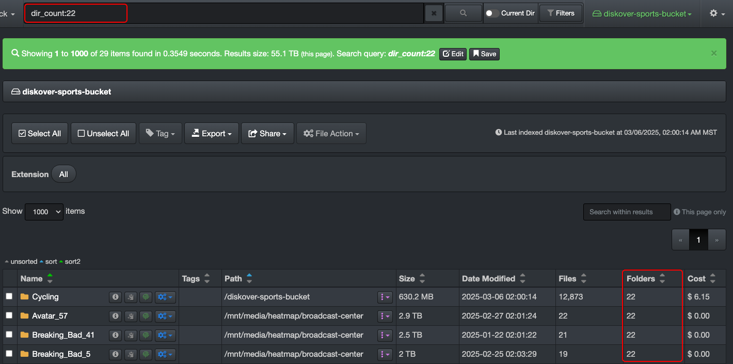Open the Cycling folder icon

point(24,297)
